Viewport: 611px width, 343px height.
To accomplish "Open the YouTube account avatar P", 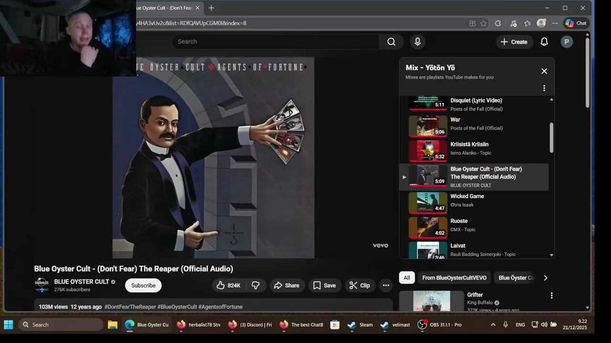I will (567, 42).
